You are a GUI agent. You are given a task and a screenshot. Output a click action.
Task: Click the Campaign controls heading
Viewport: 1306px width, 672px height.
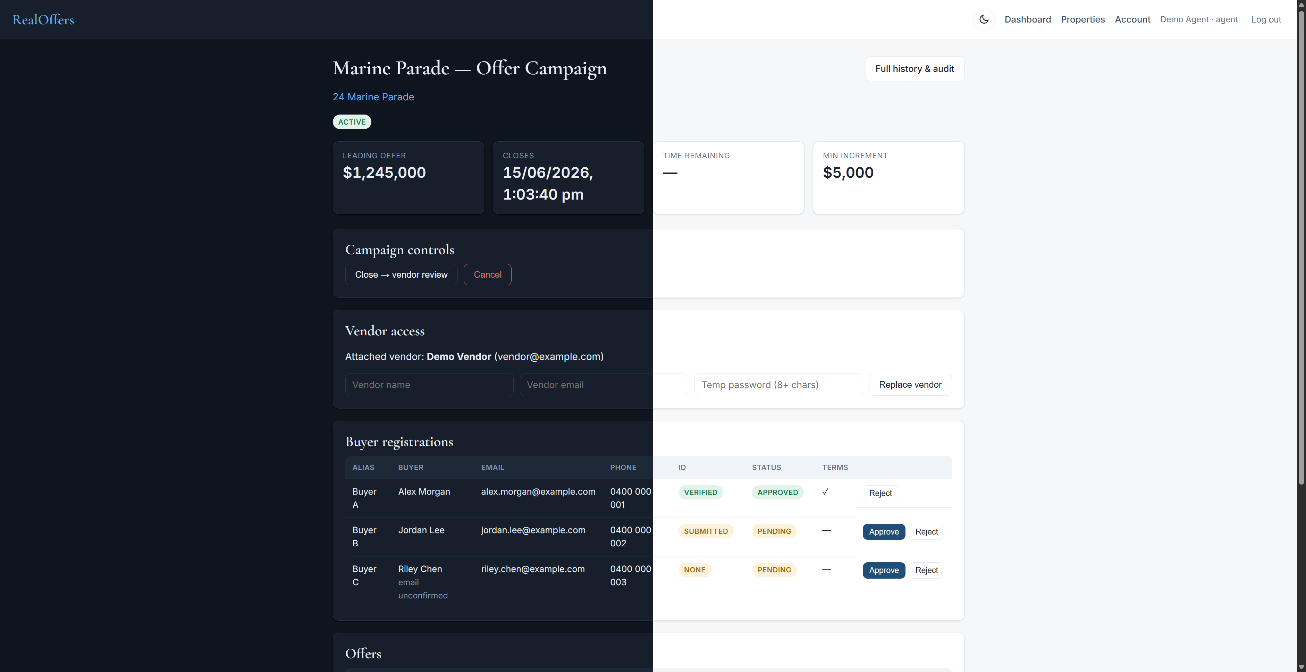coord(399,250)
